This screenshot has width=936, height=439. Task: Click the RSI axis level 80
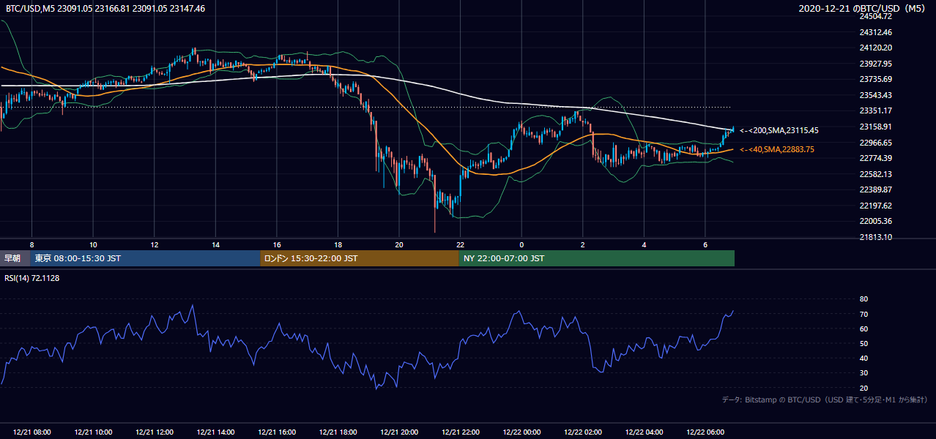tap(863, 299)
